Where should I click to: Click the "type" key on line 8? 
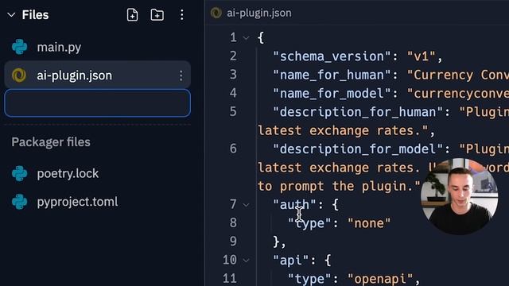coord(309,223)
